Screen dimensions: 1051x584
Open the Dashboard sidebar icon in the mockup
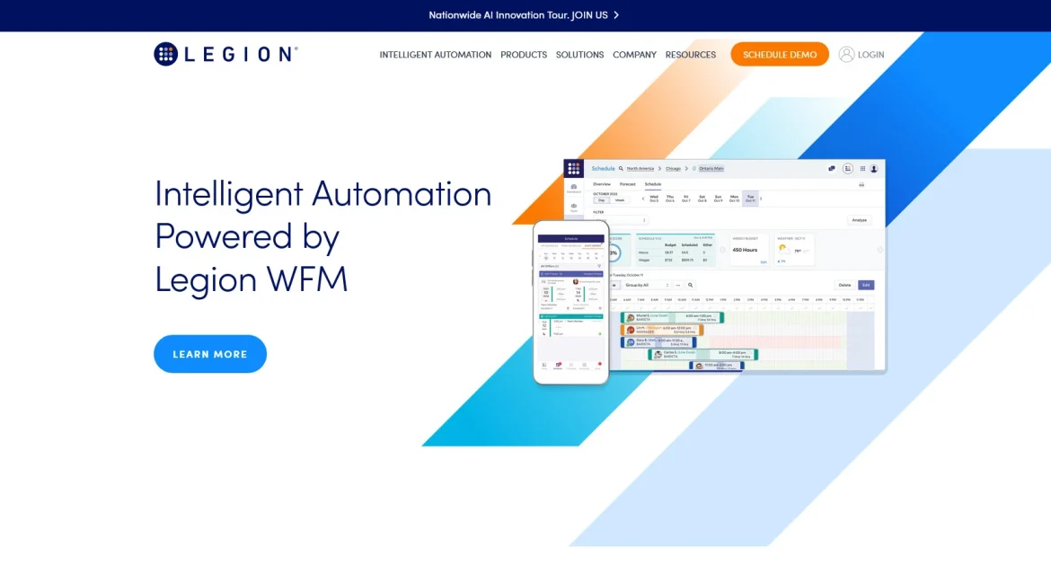[574, 189]
